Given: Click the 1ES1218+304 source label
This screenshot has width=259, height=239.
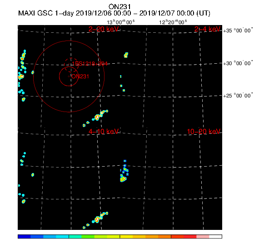Looking at the screenshot, I should pyautogui.click(x=90, y=64).
